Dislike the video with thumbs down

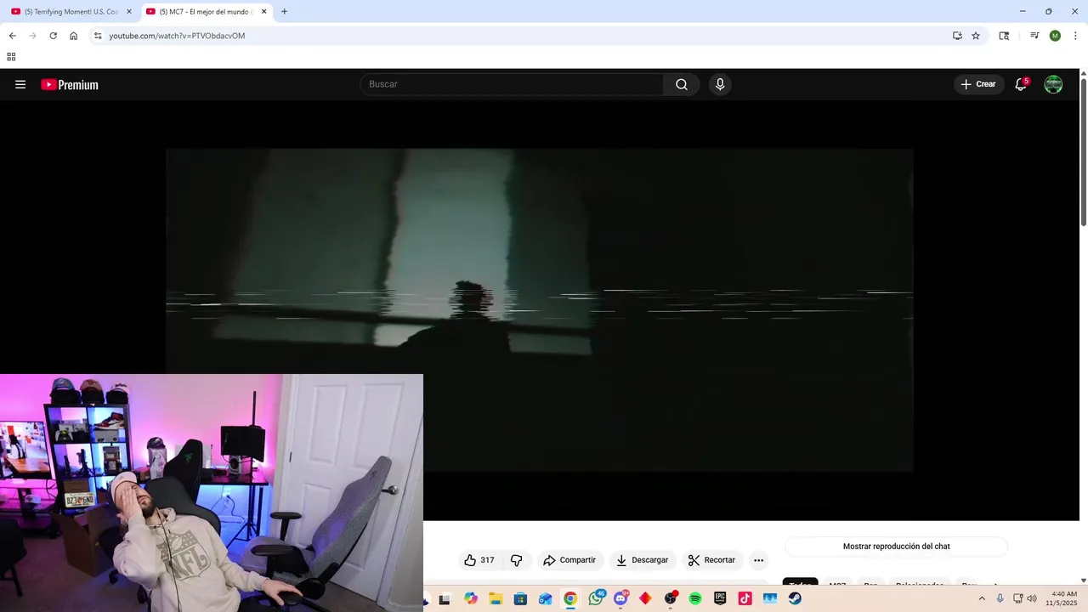click(516, 560)
